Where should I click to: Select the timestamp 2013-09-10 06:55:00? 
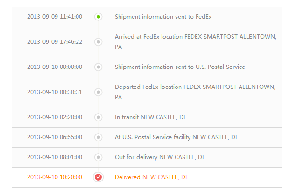point(55,137)
